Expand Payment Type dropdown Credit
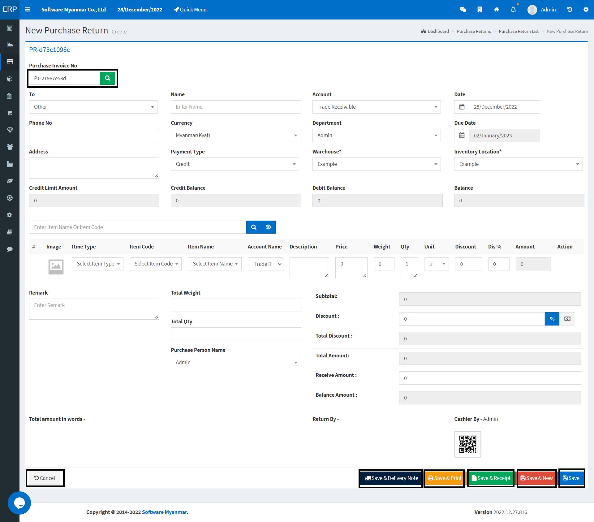594x522 pixels. tap(235, 164)
